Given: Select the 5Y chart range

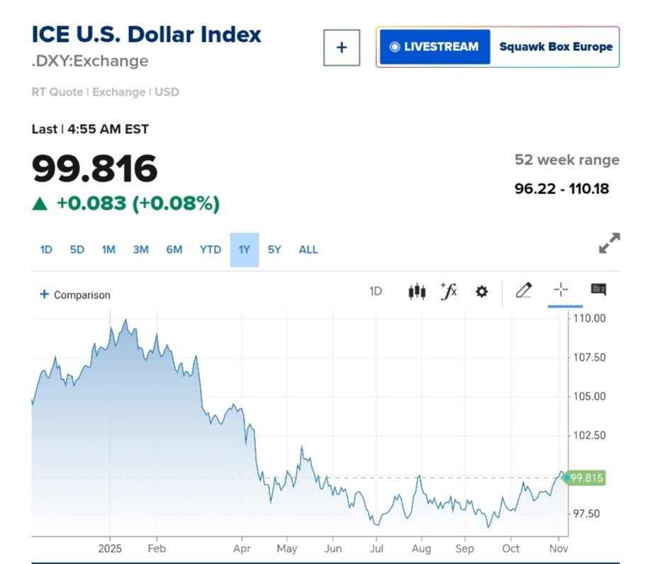Looking at the screenshot, I should click(274, 249).
